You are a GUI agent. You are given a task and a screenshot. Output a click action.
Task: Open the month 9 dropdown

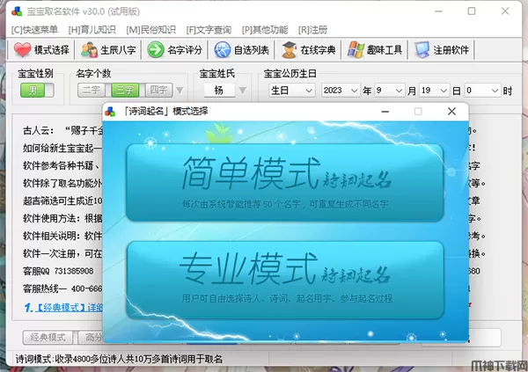coord(389,91)
